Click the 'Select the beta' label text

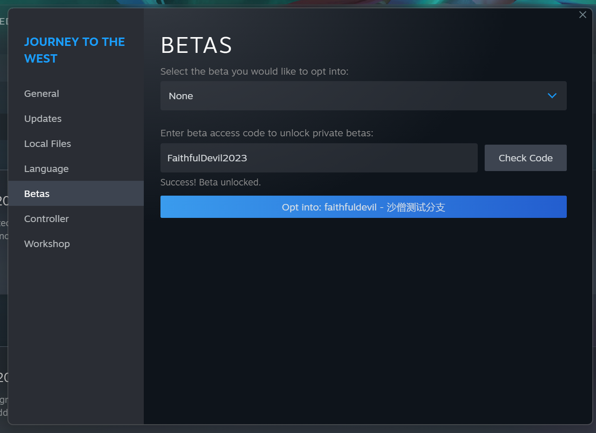(254, 72)
